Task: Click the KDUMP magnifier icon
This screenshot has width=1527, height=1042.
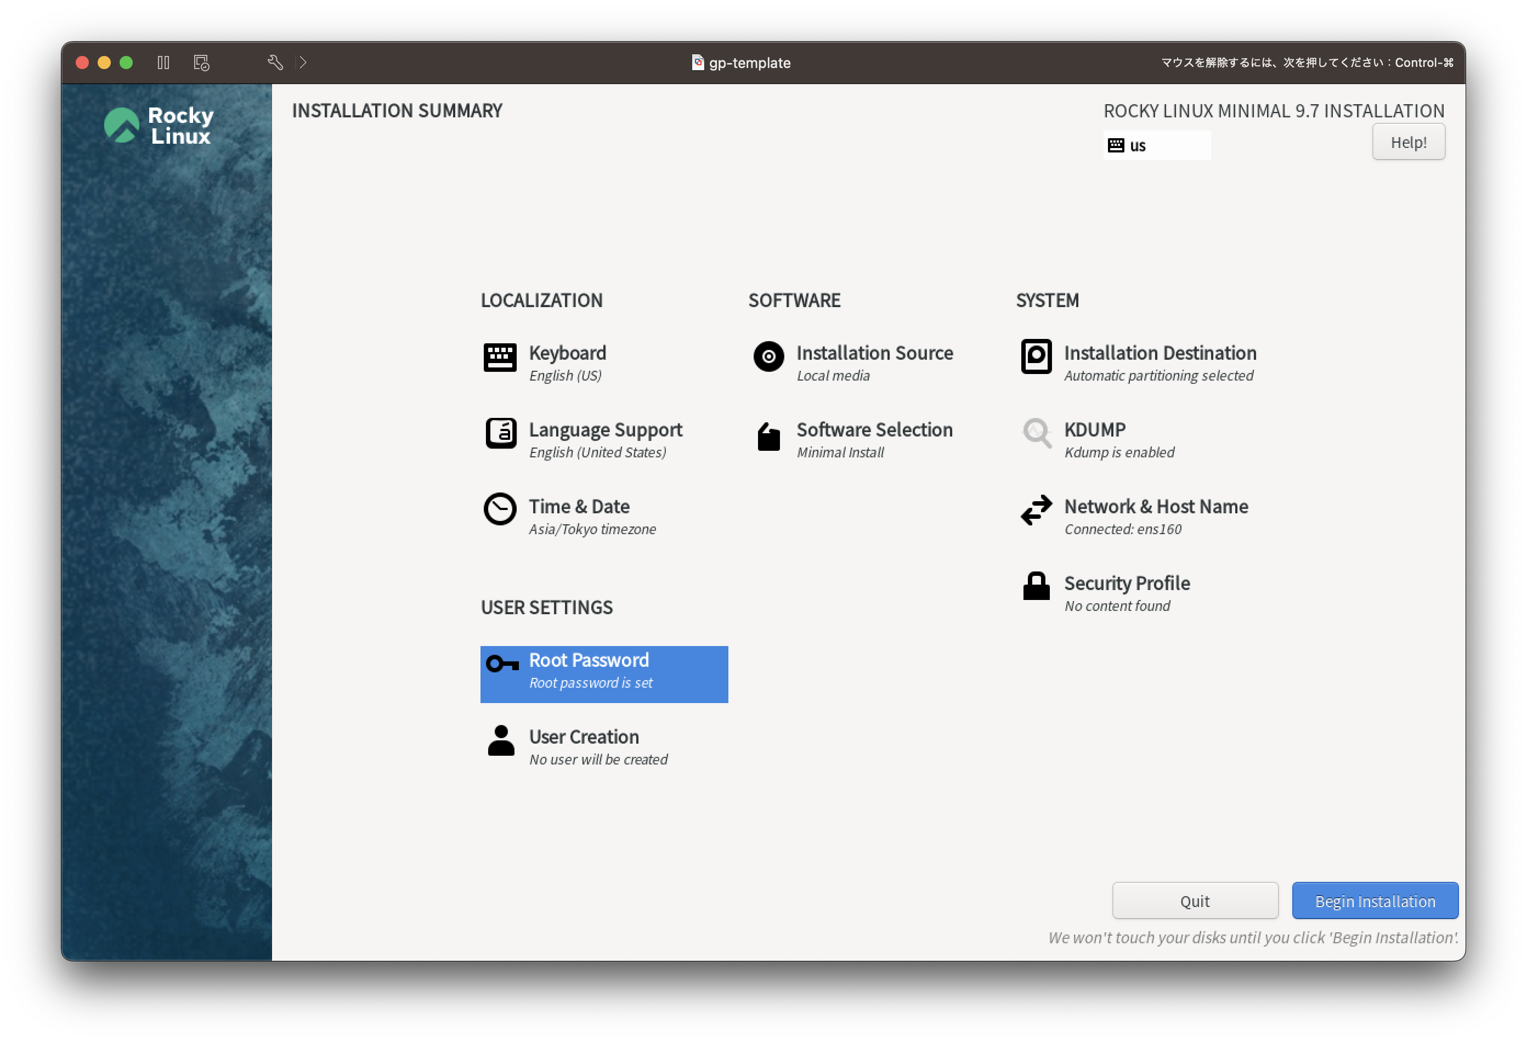Action: point(1036,434)
